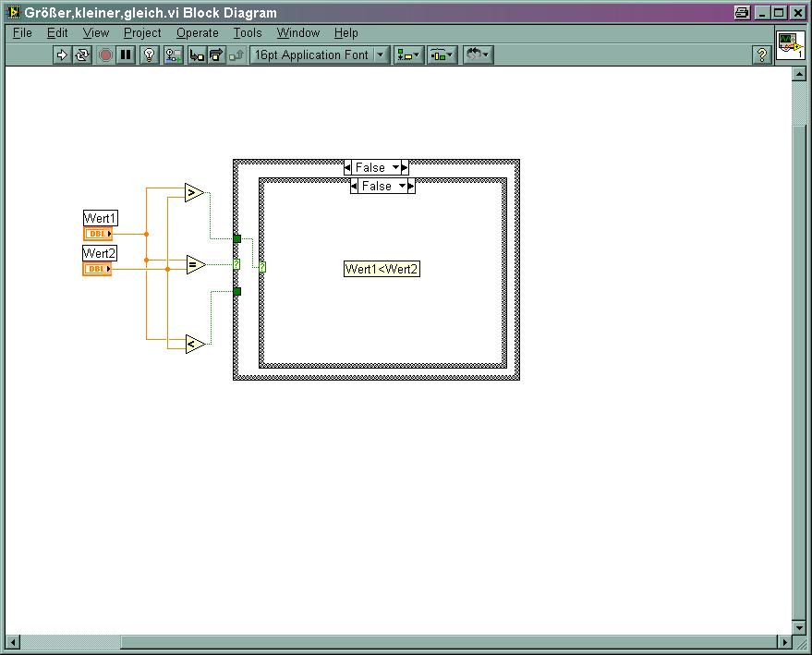Click the Wert1<Wert2 string constant
812x655 pixels.
(382, 269)
